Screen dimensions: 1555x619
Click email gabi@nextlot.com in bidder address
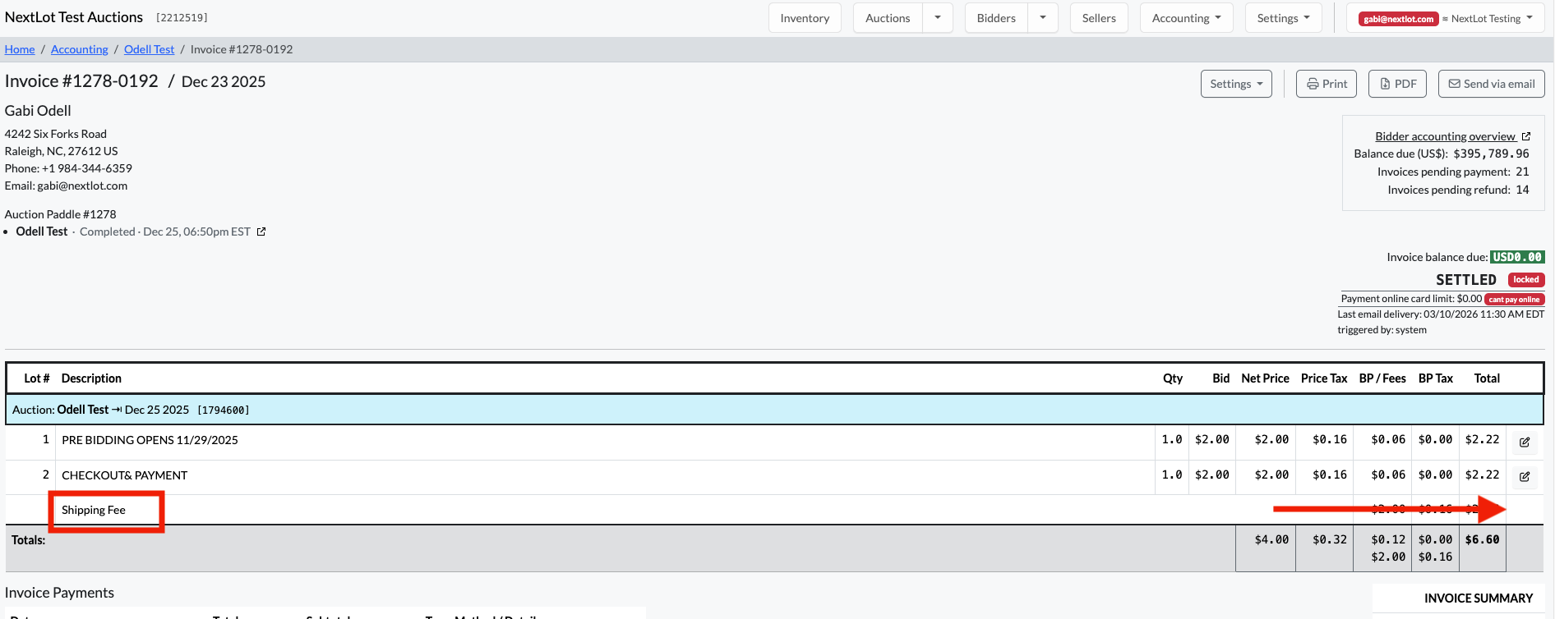click(x=82, y=186)
